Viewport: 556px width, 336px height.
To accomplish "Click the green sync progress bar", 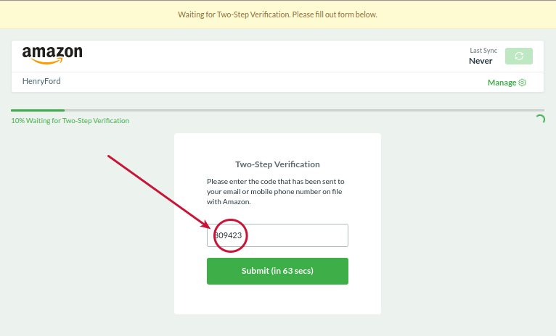I will [x=277, y=110].
